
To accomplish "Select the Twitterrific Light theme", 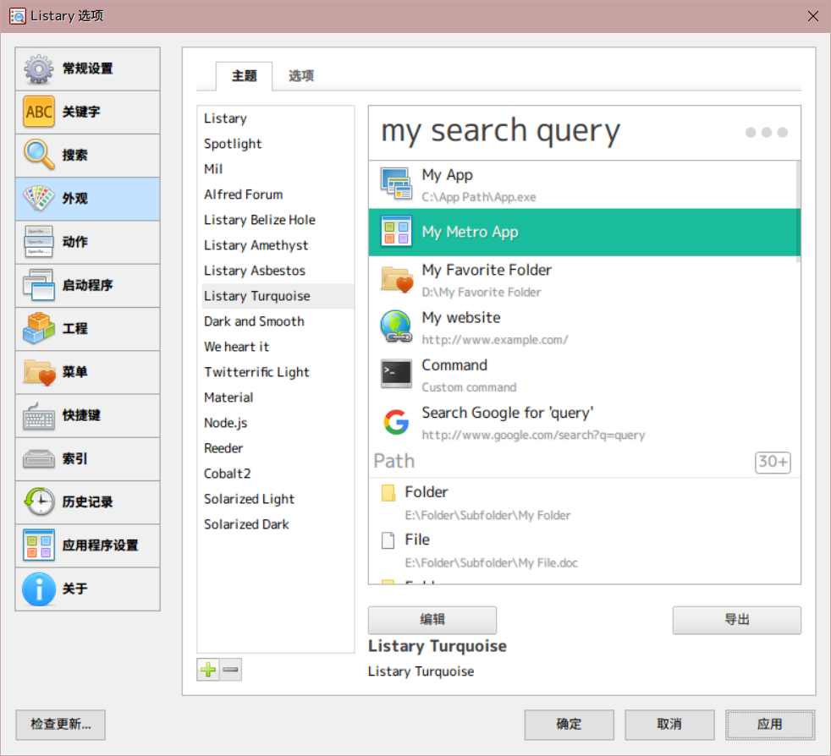I will 276,373.
